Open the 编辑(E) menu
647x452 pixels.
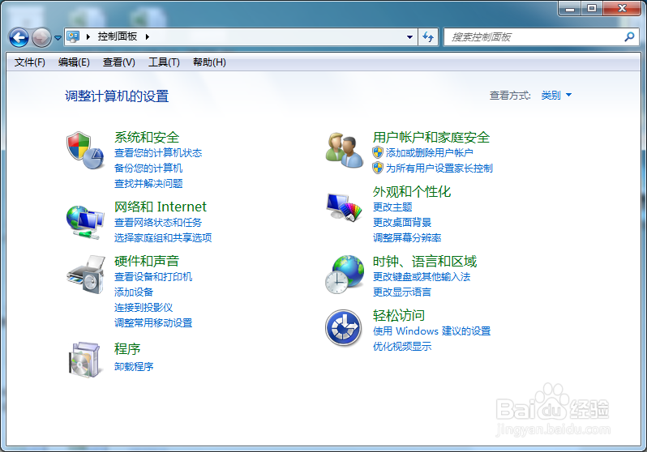click(x=74, y=62)
